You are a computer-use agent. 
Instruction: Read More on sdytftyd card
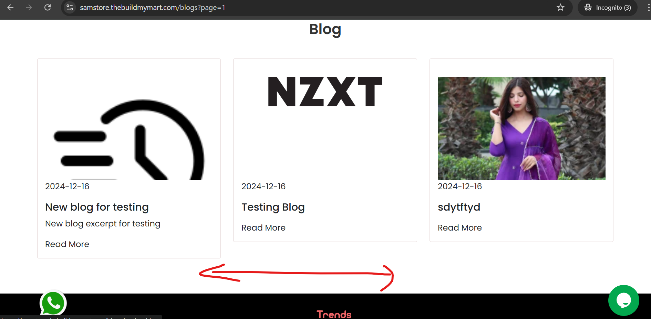click(460, 228)
